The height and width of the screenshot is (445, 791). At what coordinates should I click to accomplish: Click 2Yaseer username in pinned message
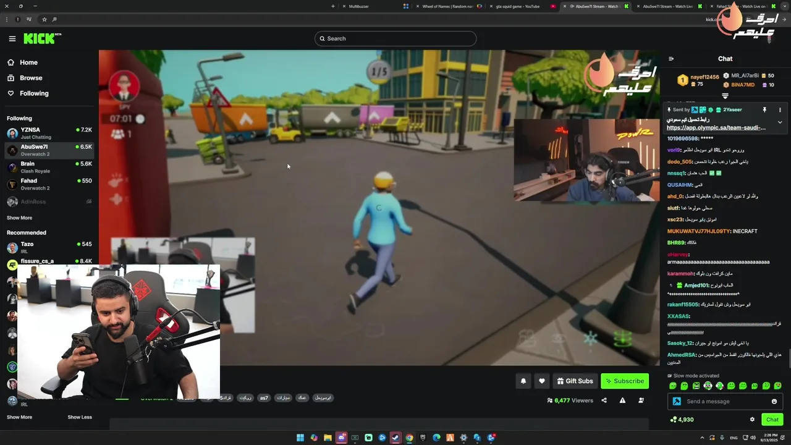(x=732, y=110)
